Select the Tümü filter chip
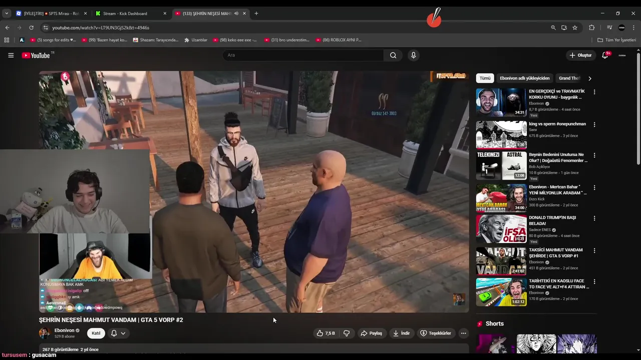 pos(485,78)
